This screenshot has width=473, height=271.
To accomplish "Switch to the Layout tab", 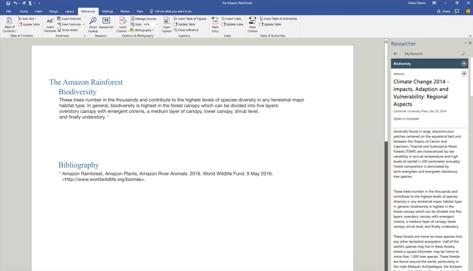I will pyautogui.click(x=69, y=11).
